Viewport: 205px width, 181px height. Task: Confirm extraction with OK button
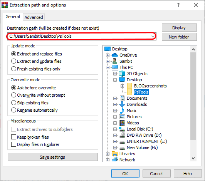click(x=125, y=174)
